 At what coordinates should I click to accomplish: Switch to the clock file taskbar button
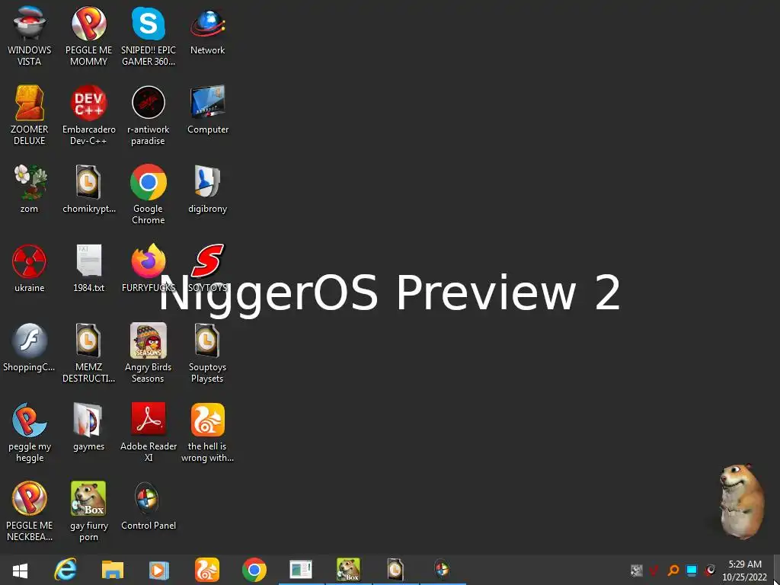(395, 570)
